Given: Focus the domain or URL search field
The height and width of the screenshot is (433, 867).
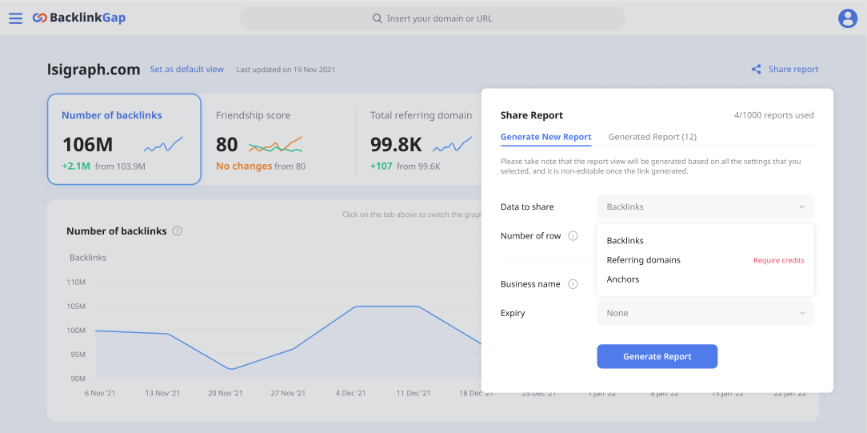Looking at the screenshot, I should click(x=433, y=18).
